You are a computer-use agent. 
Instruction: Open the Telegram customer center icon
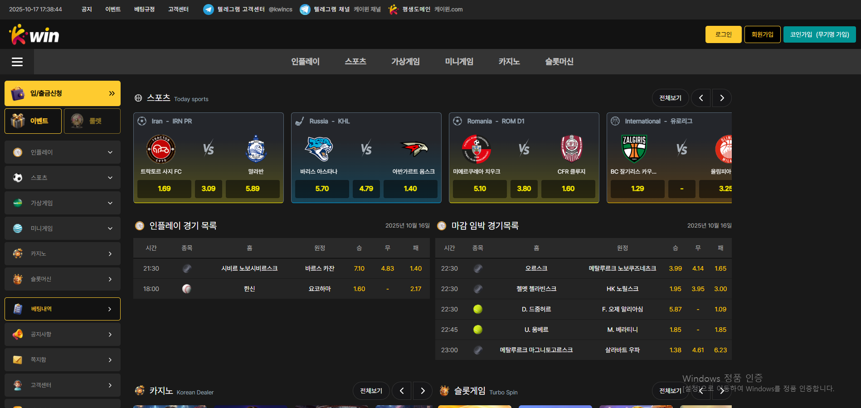click(209, 9)
